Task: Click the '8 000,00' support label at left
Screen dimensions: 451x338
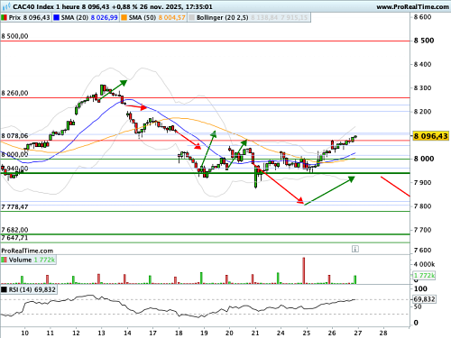Action: click(x=14, y=154)
